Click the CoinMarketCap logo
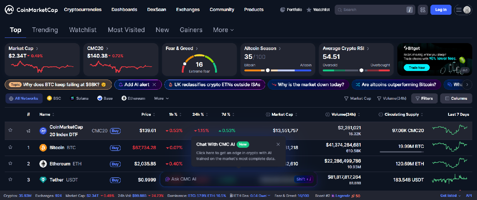This screenshot has width=477, height=200. tap(31, 10)
